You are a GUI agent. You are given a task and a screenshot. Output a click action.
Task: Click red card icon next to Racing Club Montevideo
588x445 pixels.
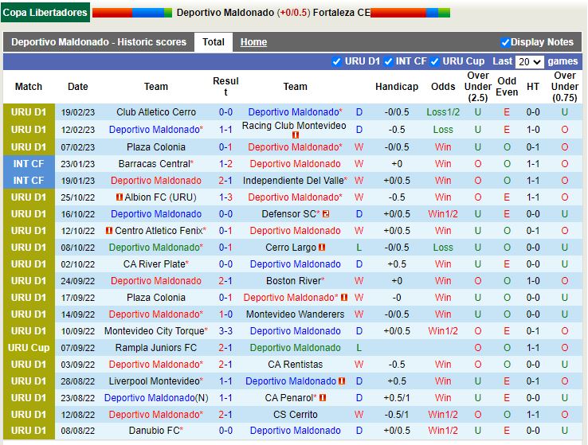[295, 135]
